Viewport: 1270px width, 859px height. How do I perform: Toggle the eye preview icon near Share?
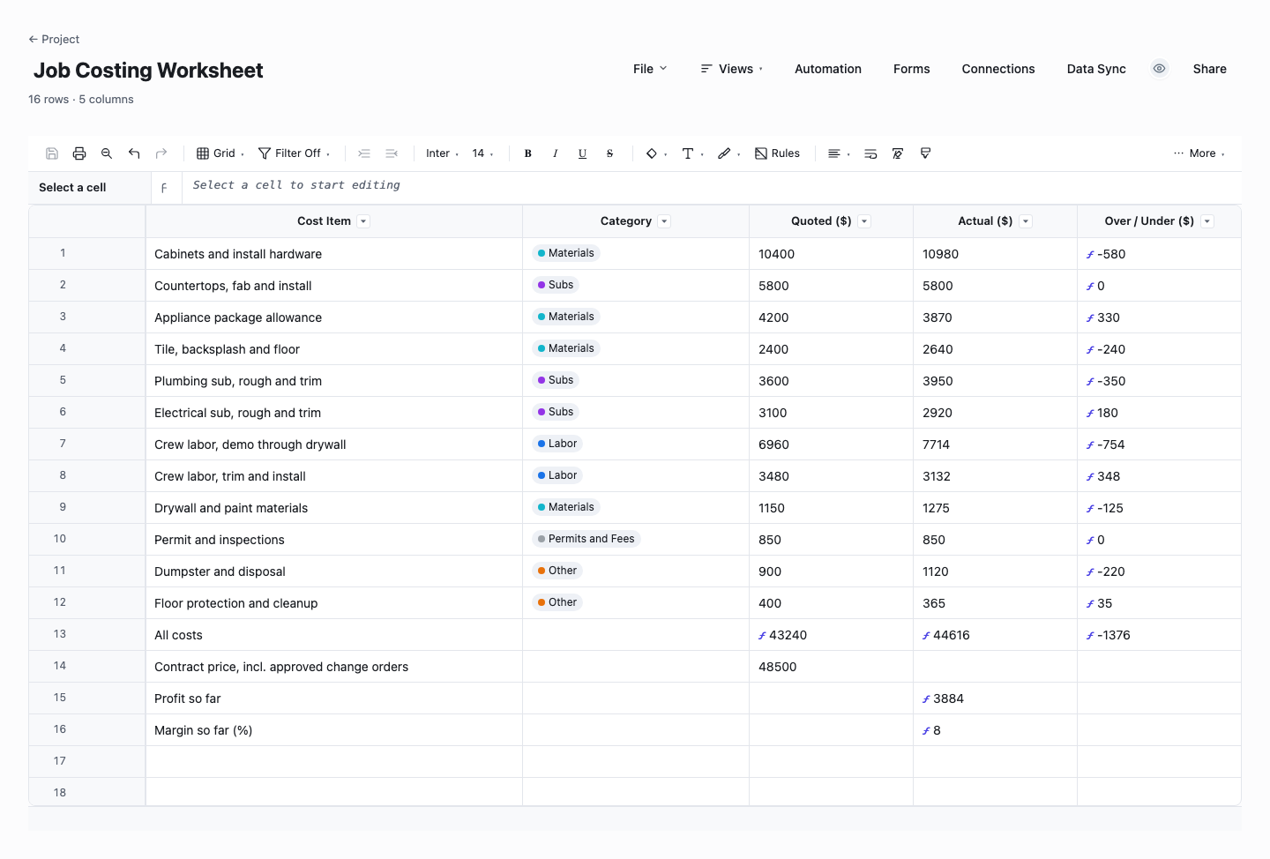point(1160,69)
